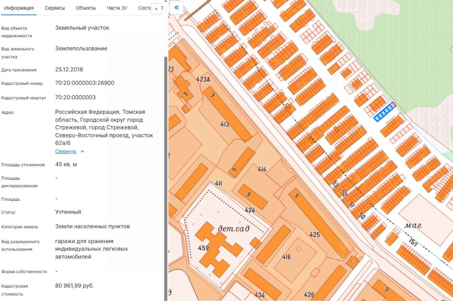Viewport: 453px width, 301px height.
Task: Switch to the Сервисы tab
Action: coord(55,8)
